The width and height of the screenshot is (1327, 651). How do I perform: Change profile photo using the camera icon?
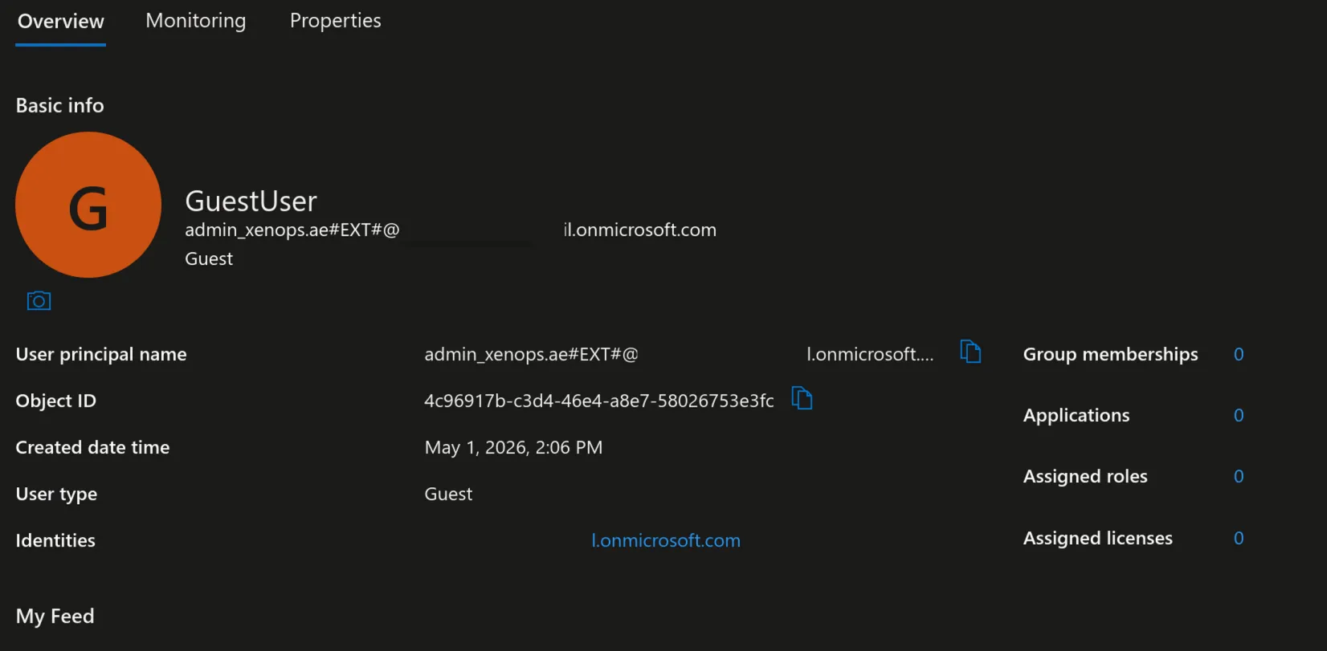coord(39,301)
